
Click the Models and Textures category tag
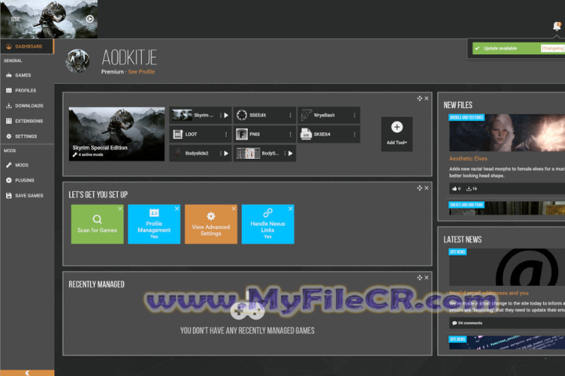467,117
